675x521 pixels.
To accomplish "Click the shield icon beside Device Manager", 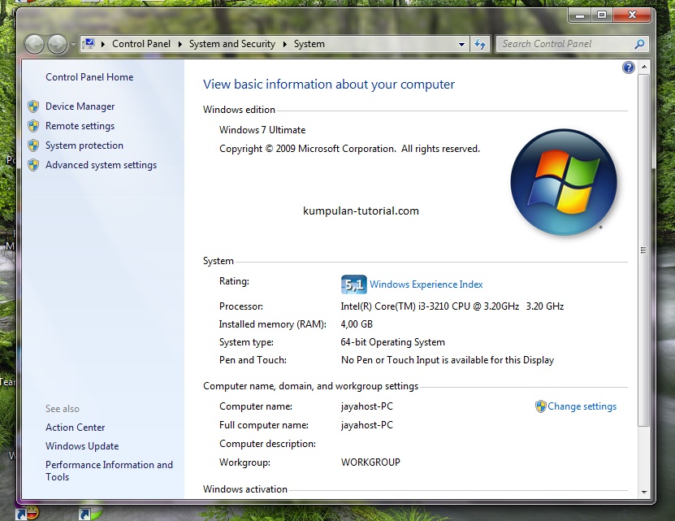I will point(33,106).
